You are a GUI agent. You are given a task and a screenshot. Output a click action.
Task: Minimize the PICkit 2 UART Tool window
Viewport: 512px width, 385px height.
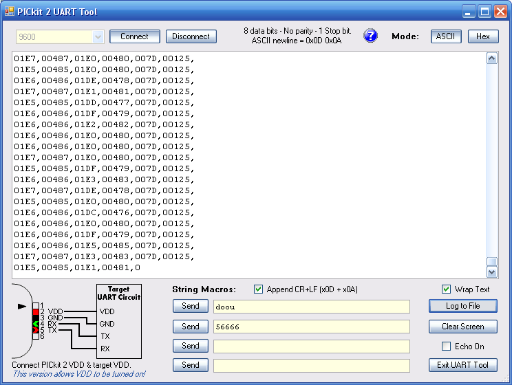pyautogui.click(x=469, y=12)
